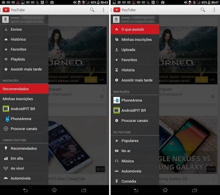This screenshot has height=195, width=220.
Task: Tap recent apps button on left screen
Action: 84,190
